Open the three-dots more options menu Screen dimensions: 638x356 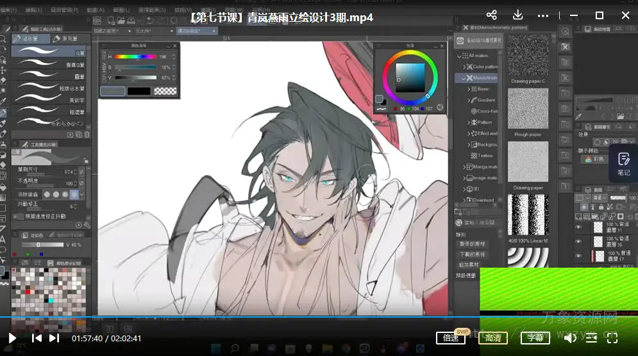543,15
